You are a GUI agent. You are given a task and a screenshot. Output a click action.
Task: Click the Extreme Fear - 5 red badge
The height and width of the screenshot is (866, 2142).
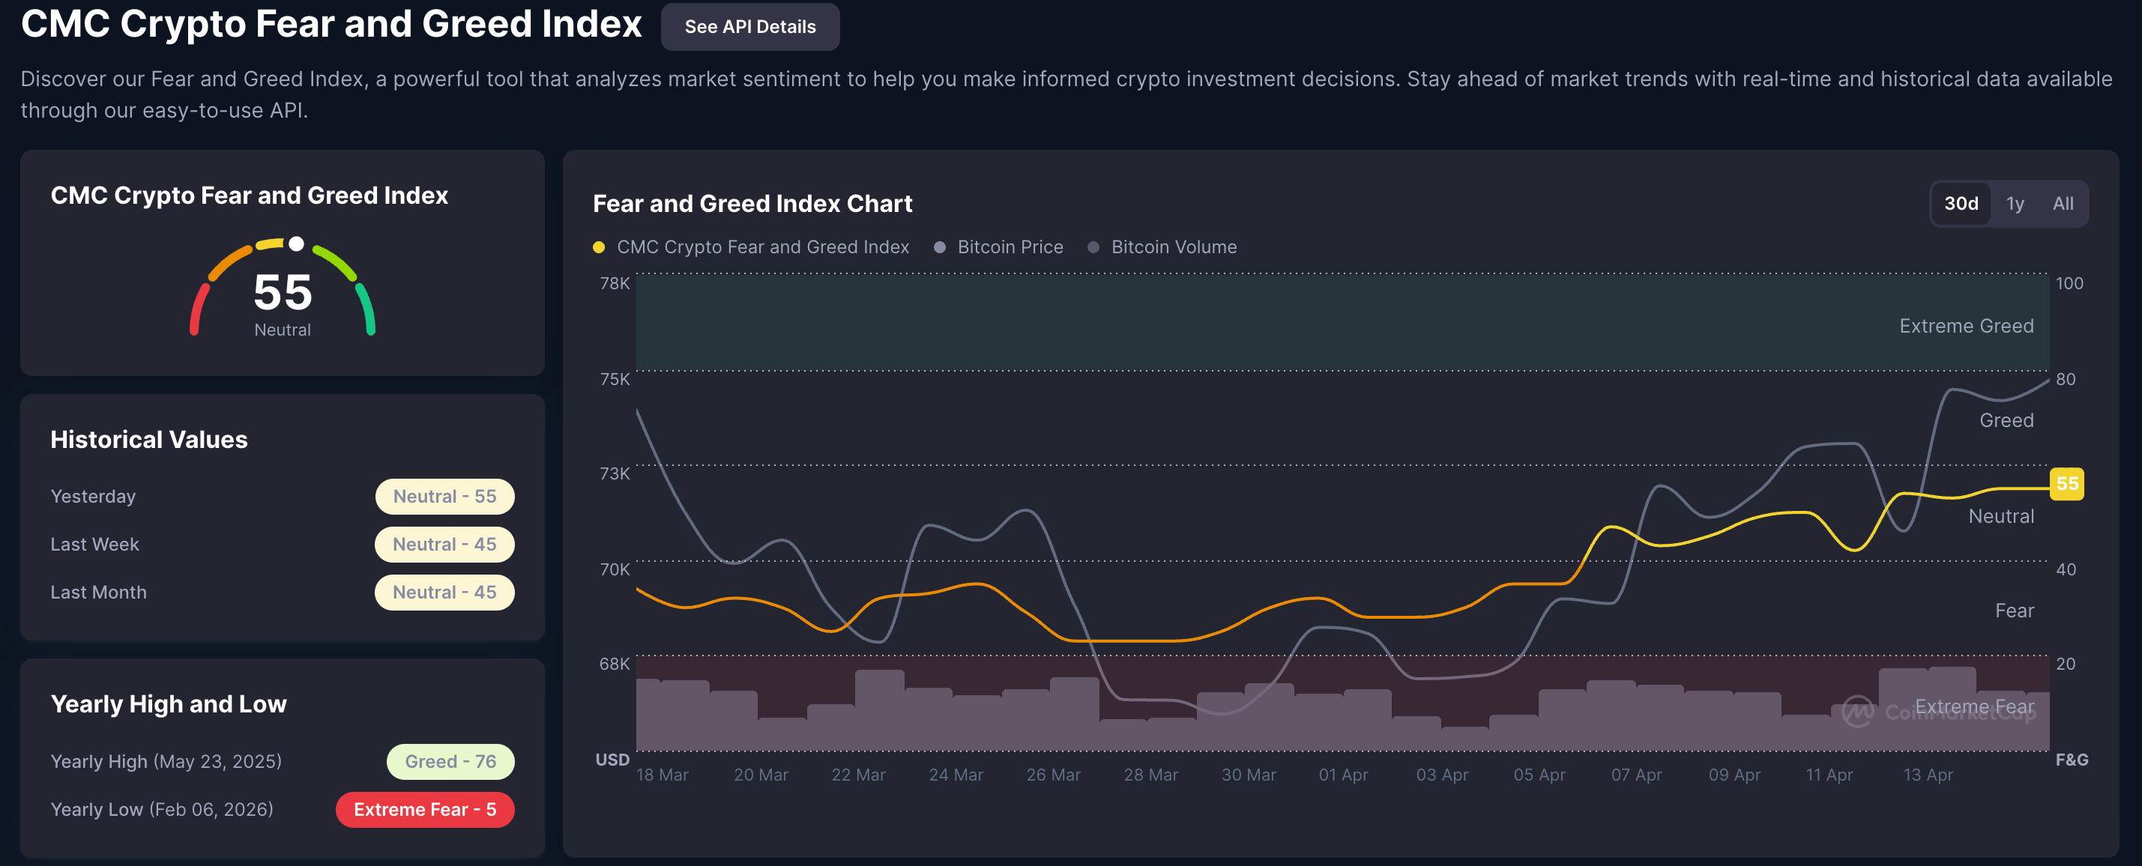(424, 810)
